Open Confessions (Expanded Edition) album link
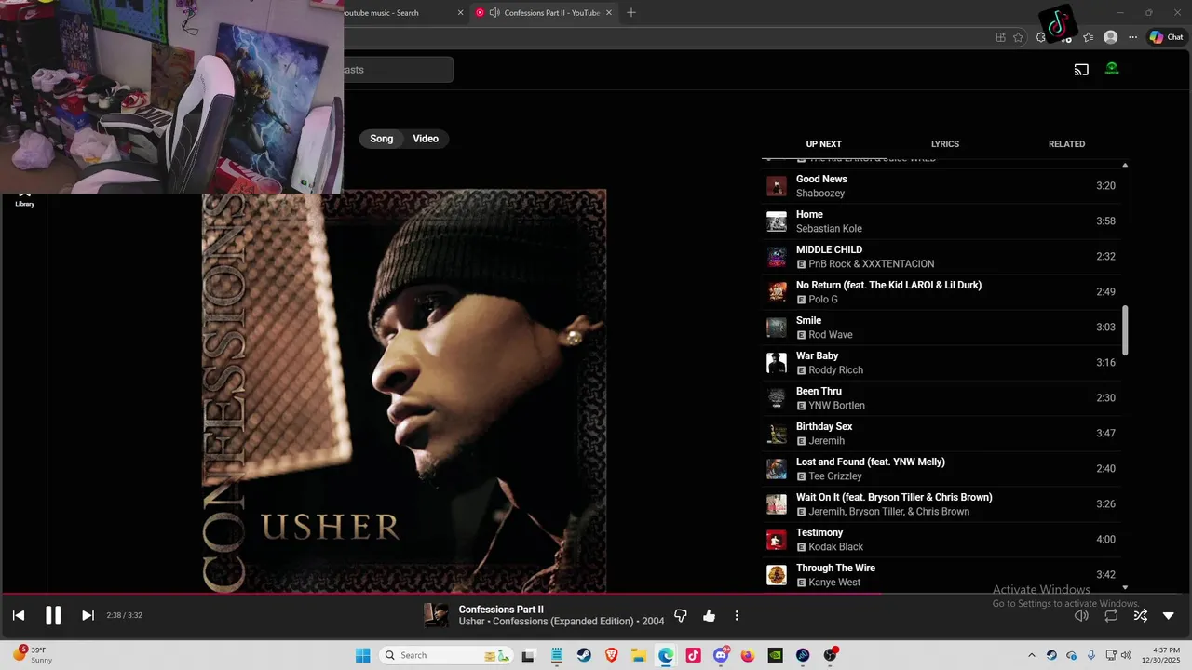This screenshot has height=670, width=1192. 565,622
